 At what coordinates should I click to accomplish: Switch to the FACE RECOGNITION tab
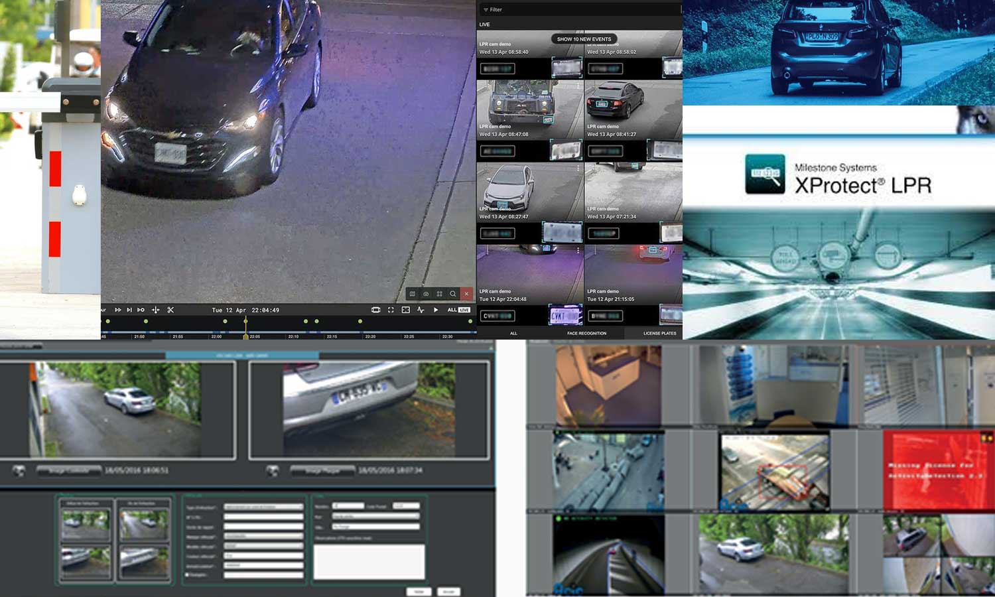(586, 333)
